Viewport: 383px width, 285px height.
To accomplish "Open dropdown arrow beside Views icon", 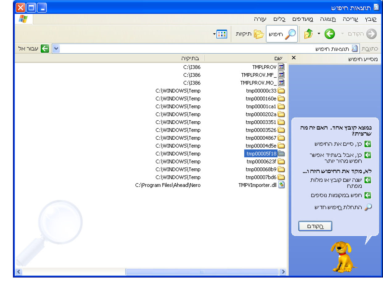I will click(214, 34).
